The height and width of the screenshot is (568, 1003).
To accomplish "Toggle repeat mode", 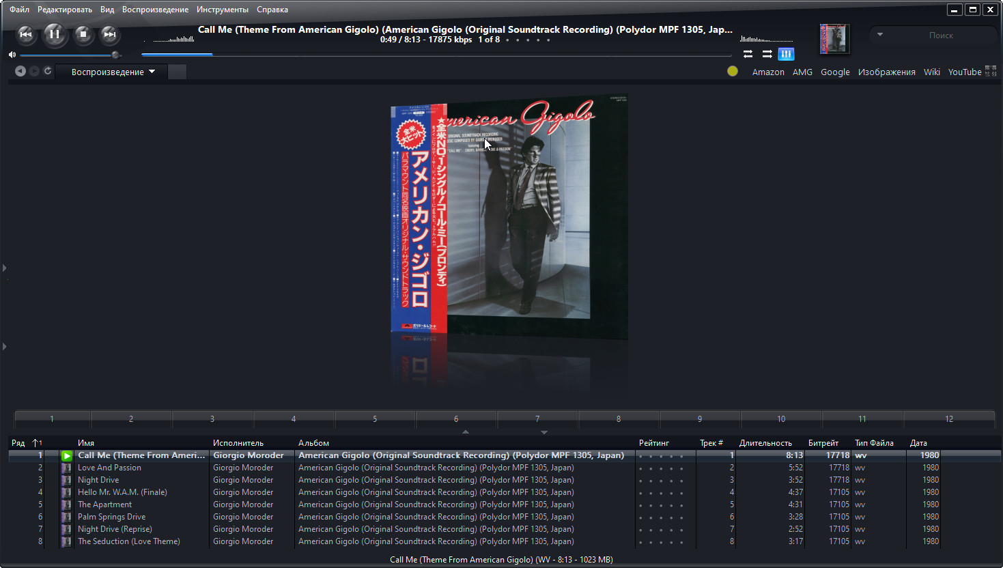I will (748, 54).
